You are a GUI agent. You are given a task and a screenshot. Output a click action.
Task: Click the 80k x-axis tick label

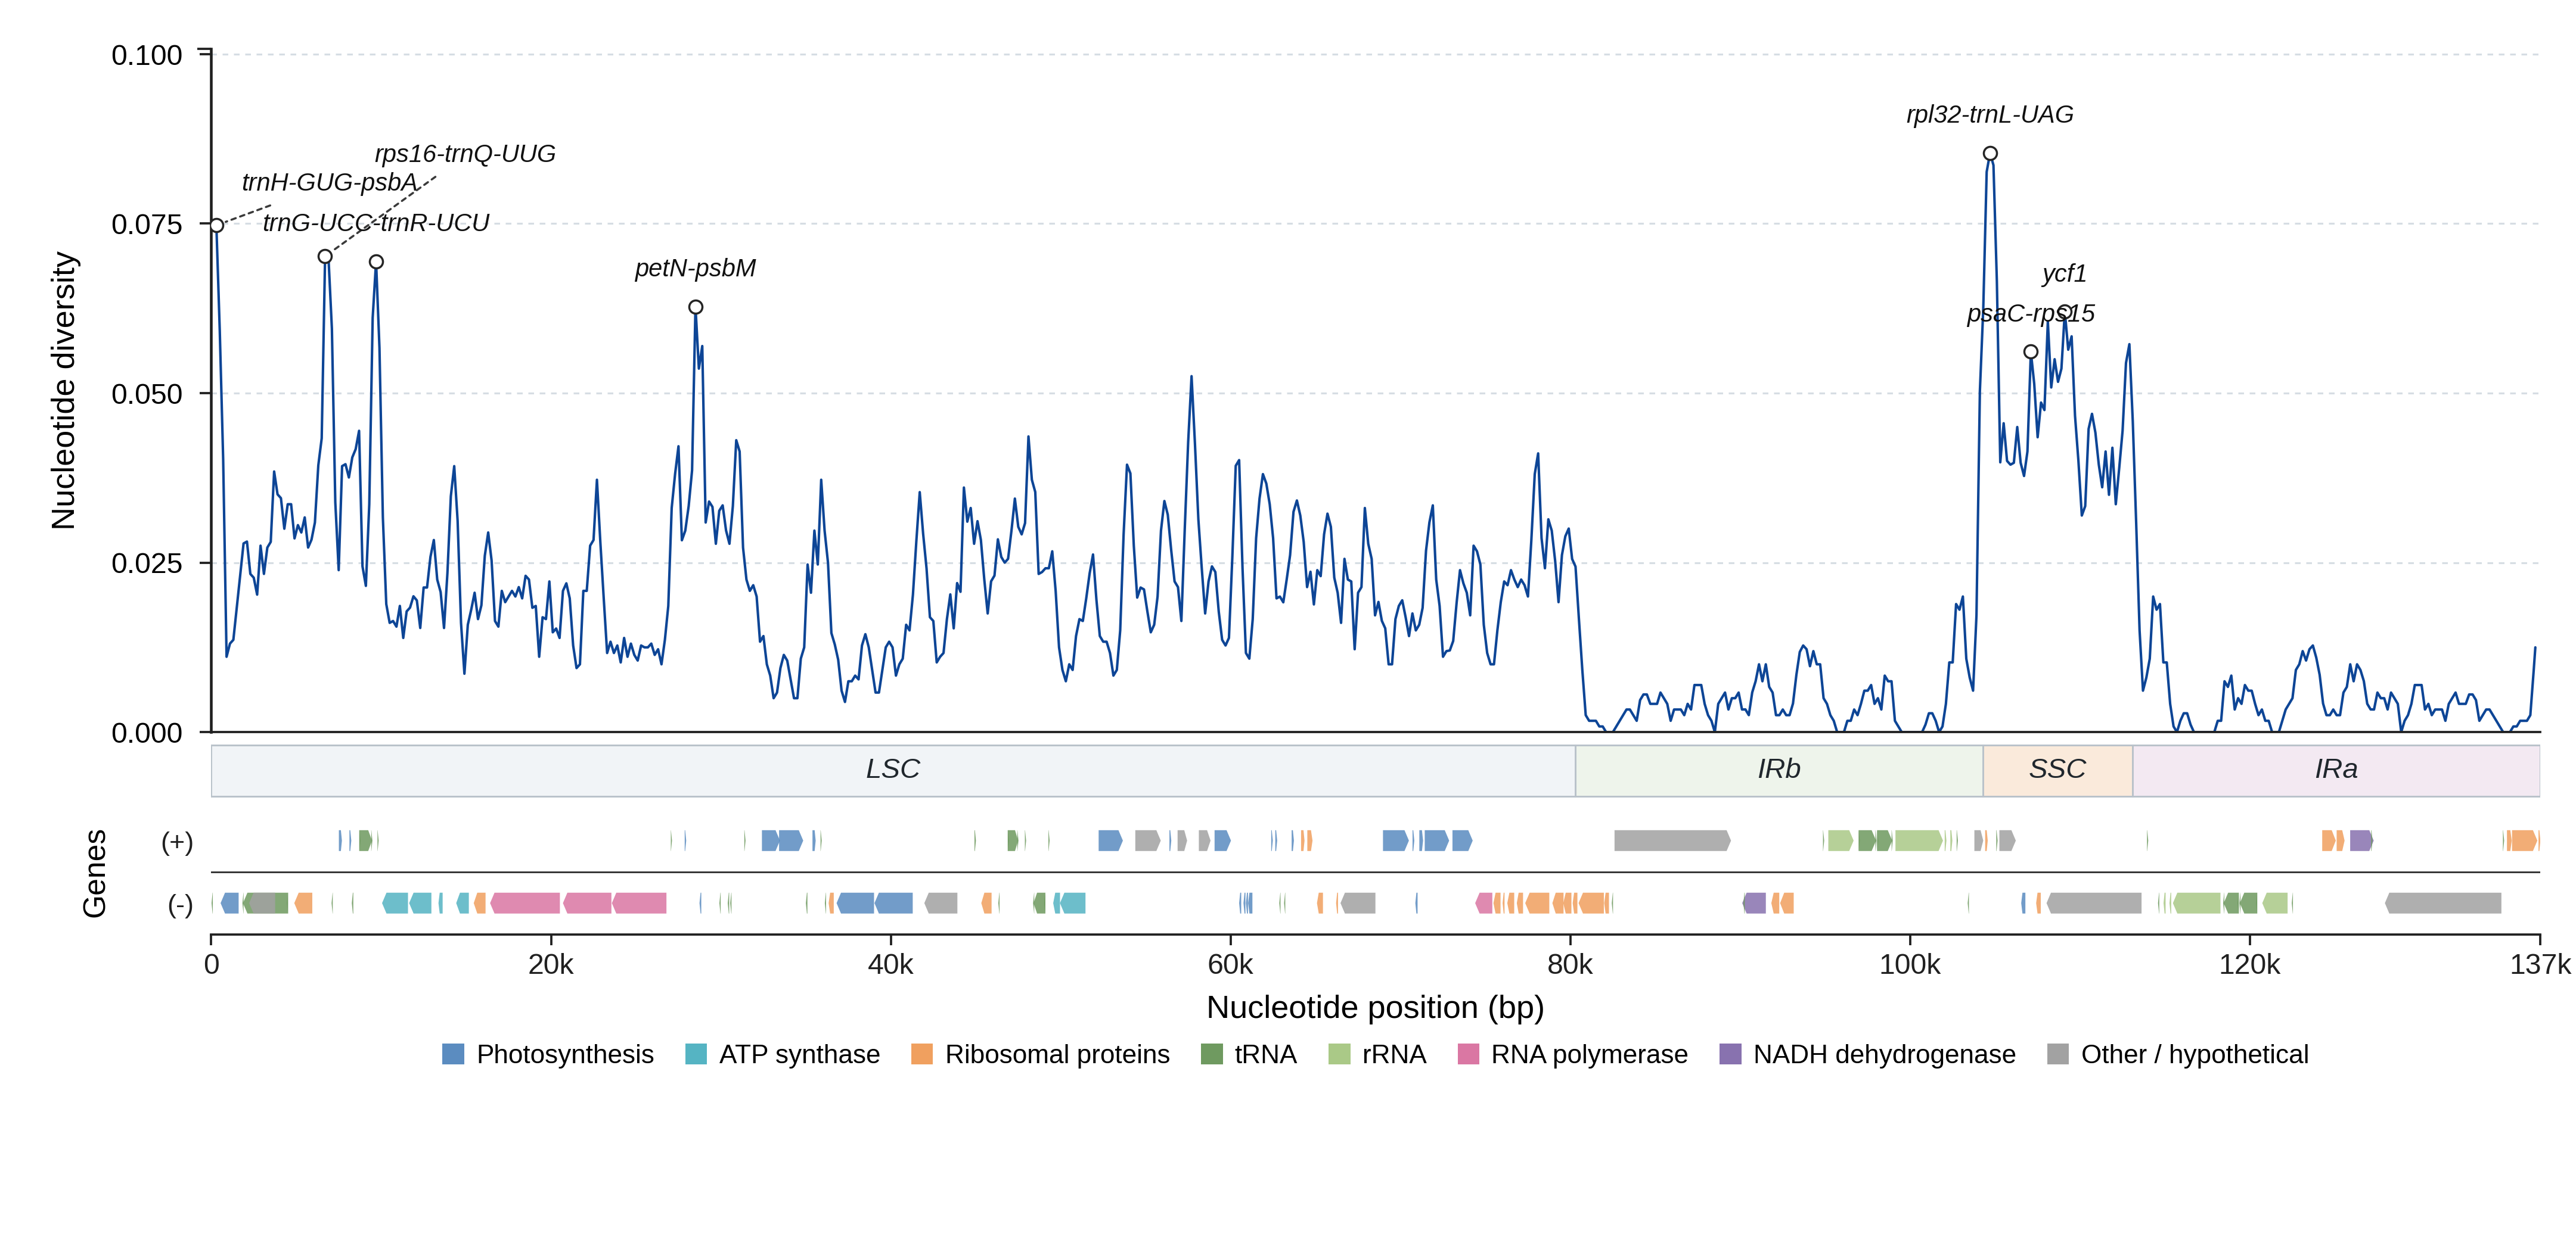(x=1570, y=964)
